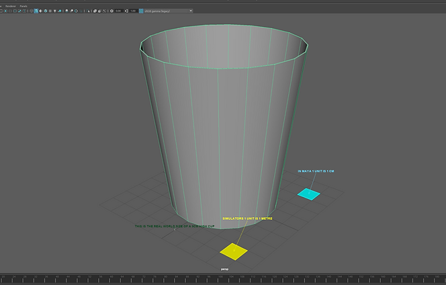446x285 pixels.
Task: Toggle X-ray active components icon
Action: pos(99,11)
